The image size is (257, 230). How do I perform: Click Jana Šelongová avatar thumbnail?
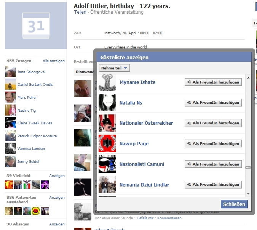click(x=11, y=72)
